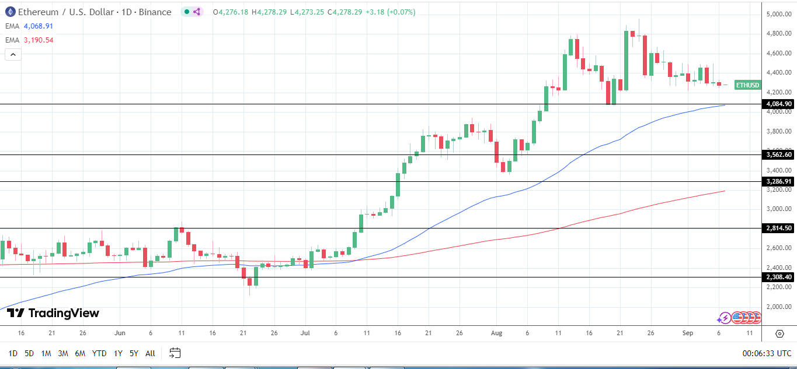Click the +3.18 (+0.07%) change value
The height and width of the screenshot is (369, 797).
391,12
